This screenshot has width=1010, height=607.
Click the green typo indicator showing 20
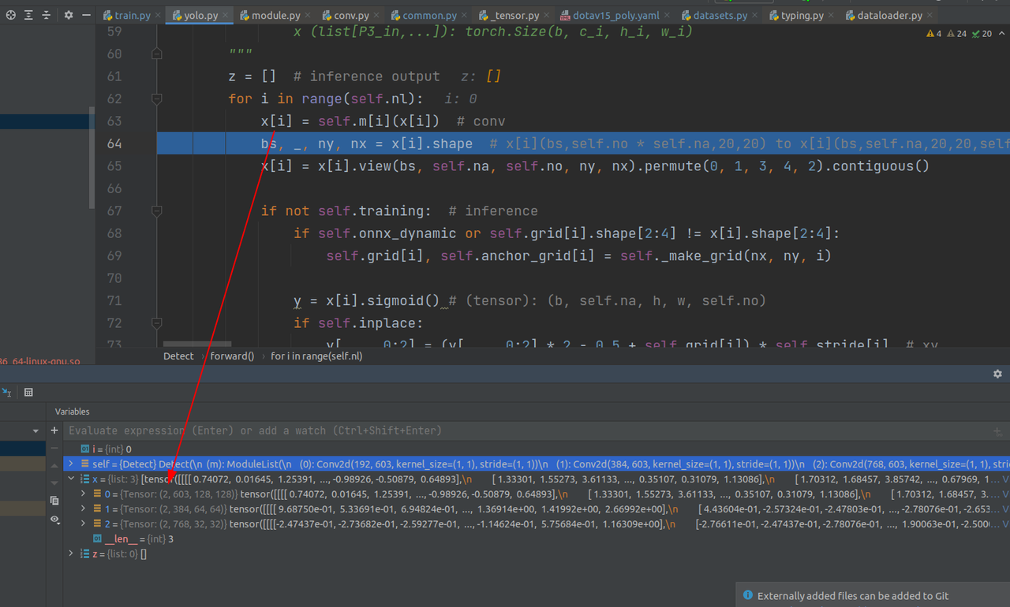[x=982, y=34]
